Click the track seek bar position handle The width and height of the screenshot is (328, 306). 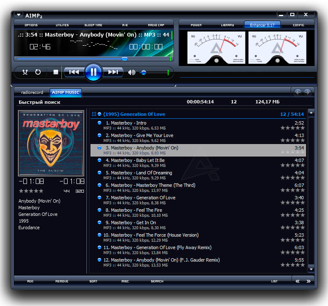tap(125, 59)
